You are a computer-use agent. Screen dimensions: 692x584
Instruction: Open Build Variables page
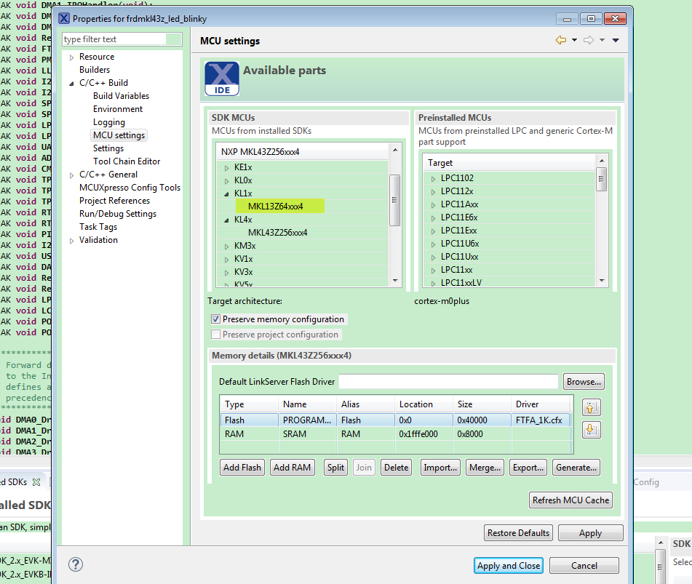point(121,96)
